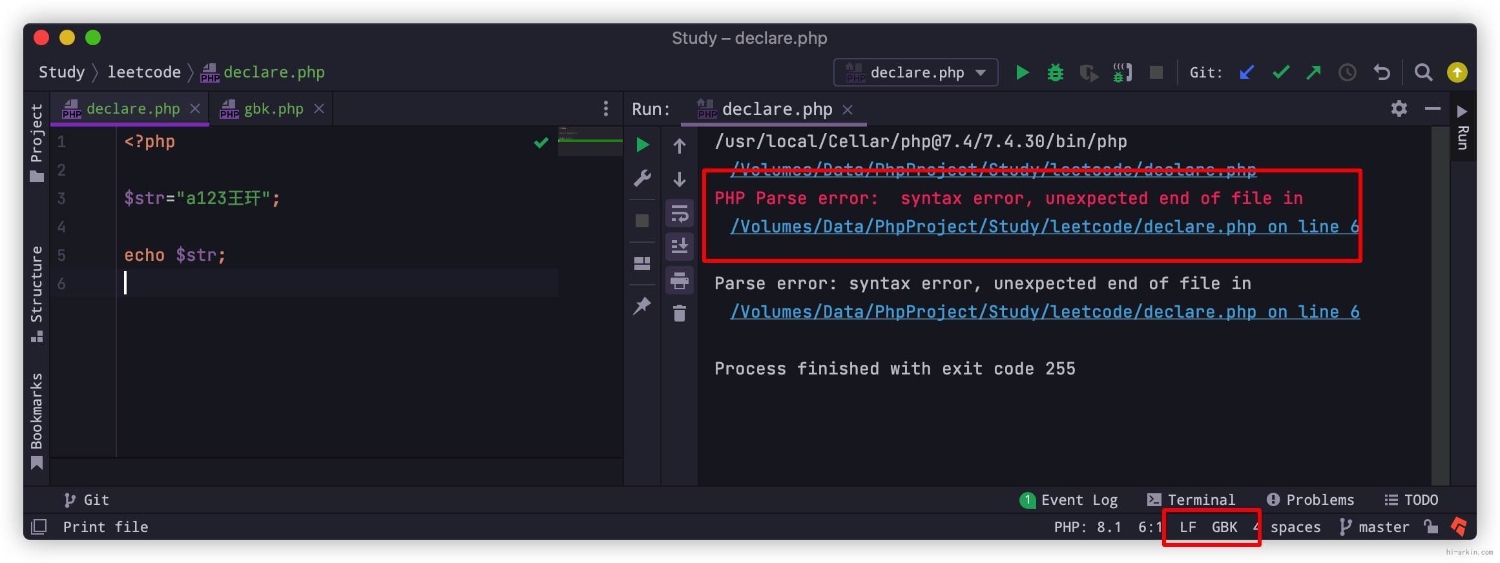Image resolution: width=1500 pixels, height=563 pixels.
Task: Open the Git tool window
Action: coord(87,500)
